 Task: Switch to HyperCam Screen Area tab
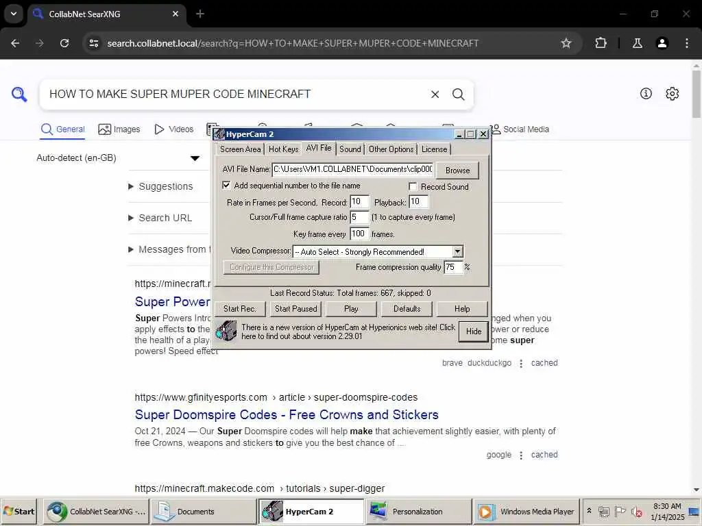(x=240, y=149)
